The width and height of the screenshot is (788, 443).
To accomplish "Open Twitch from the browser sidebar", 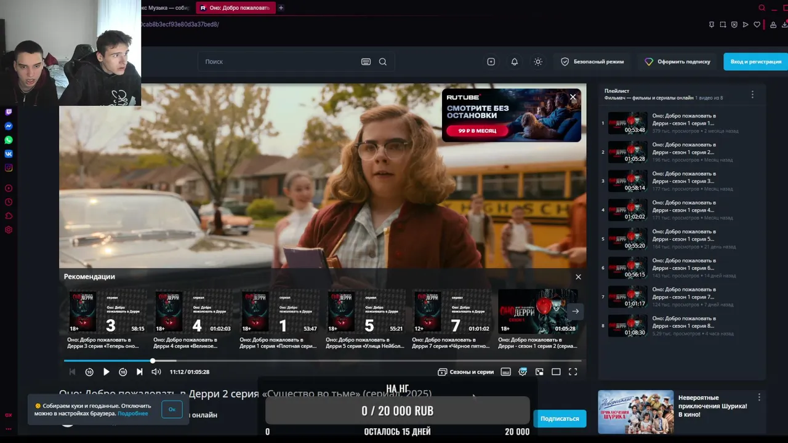I will [9, 112].
